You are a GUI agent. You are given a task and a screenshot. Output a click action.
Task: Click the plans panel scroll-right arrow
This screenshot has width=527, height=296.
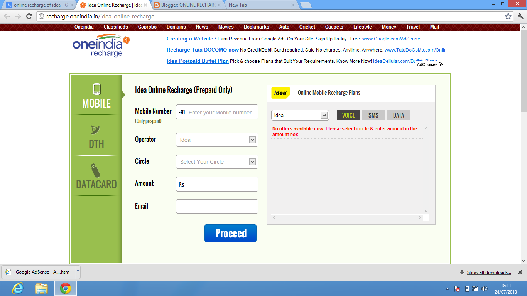420,218
